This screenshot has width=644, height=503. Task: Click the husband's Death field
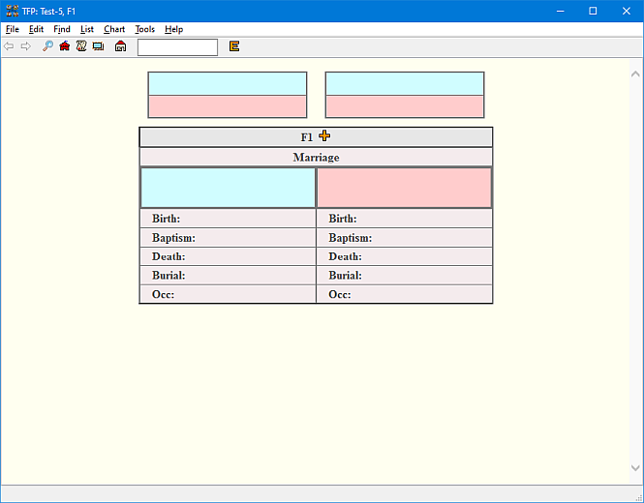(228, 256)
